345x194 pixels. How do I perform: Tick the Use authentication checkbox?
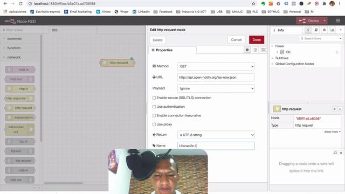[x=154, y=107]
